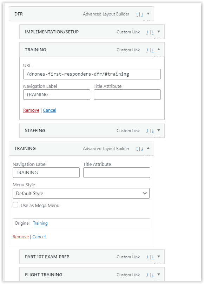
Task: Expand the PART 107 EXAM PREP item
Action: [159, 257]
